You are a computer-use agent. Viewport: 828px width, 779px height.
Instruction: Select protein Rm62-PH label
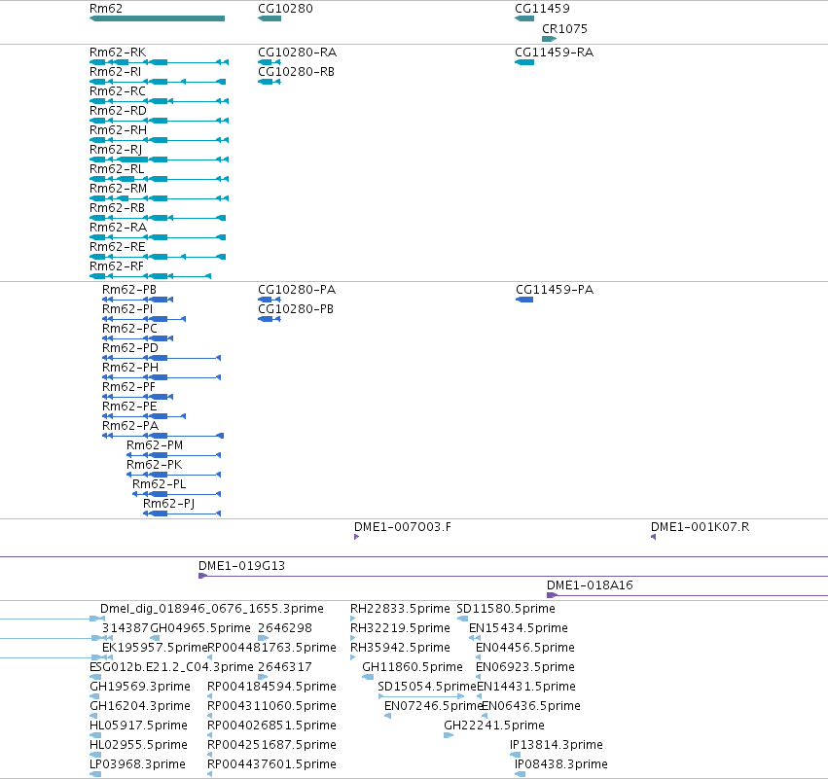pos(130,368)
